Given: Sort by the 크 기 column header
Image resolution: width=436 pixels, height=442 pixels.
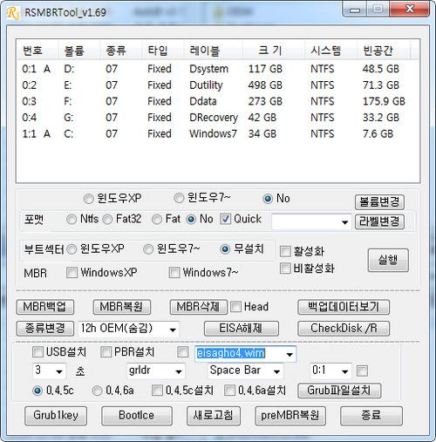Looking at the screenshot, I should point(274,51).
